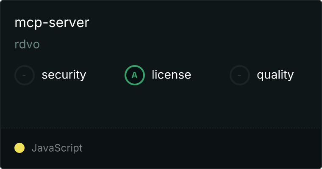This screenshot has width=322, height=169.
Task: Click the letter A inside the green ring
Action: coord(134,75)
